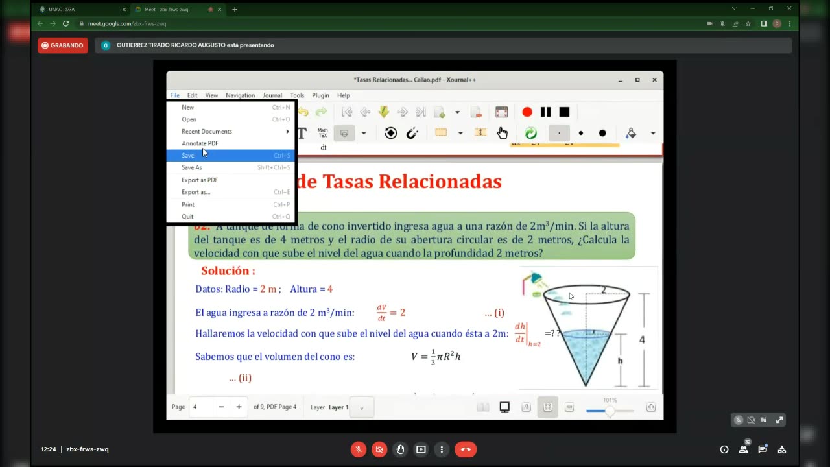Select the Text tool
The height and width of the screenshot is (467, 830).
(302, 133)
